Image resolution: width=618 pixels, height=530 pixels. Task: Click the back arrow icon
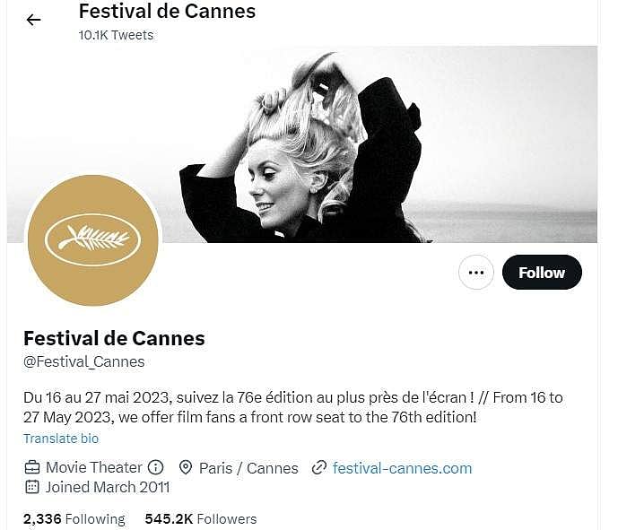33,20
